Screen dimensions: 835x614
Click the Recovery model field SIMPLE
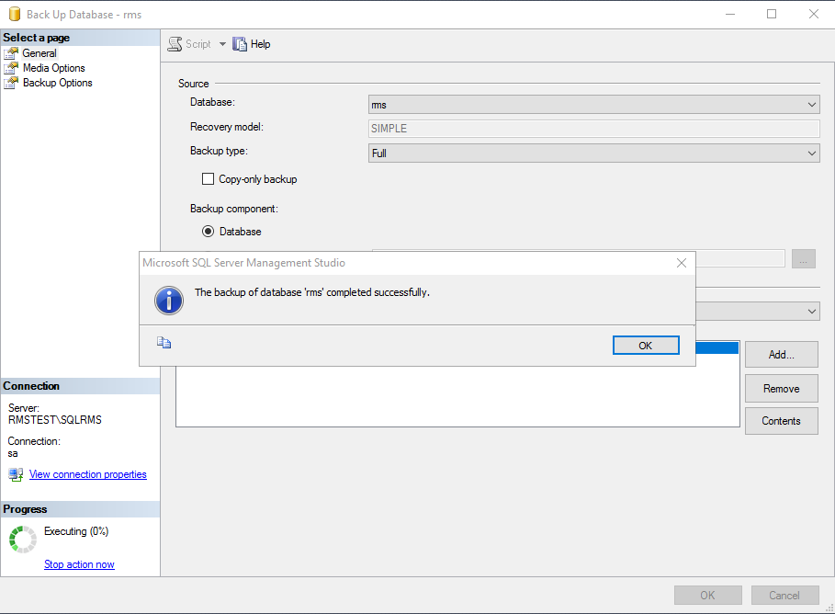(593, 129)
